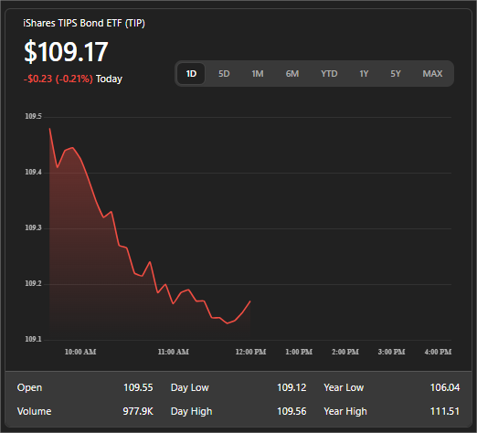The image size is (477, 433).
Task: Click the 10:00 AM time axis label
Action: (x=80, y=352)
